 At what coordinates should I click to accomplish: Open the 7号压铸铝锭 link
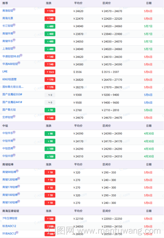(x=10, y=218)
